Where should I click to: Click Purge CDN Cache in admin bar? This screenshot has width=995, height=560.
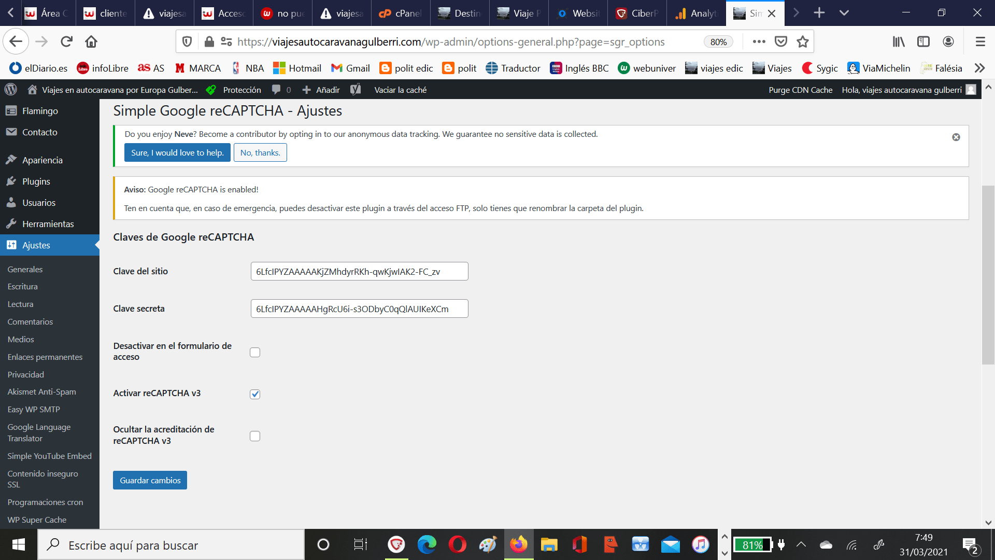[x=801, y=90]
